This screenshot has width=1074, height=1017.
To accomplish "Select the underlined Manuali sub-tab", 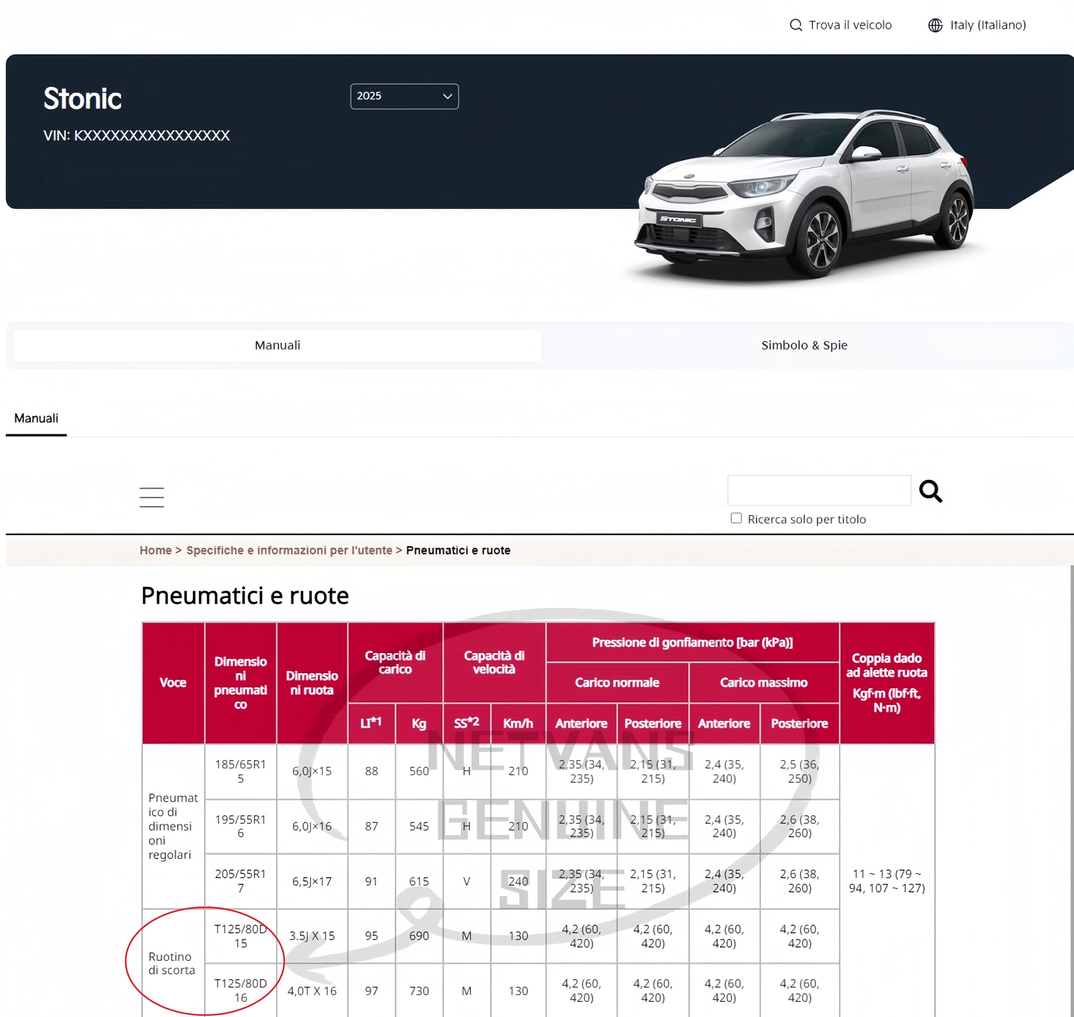I will 36,419.
